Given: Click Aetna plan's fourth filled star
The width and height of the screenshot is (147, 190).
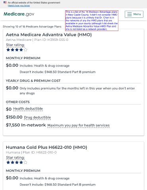Looking at the screenshot, I should 21,50.
